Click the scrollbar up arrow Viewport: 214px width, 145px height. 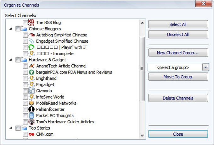pos(142,23)
